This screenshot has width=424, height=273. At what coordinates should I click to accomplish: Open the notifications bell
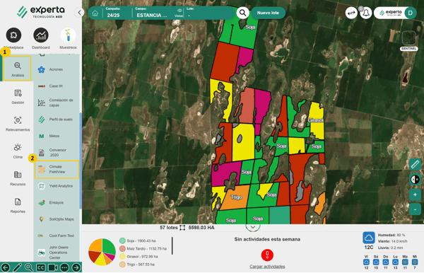(366, 13)
